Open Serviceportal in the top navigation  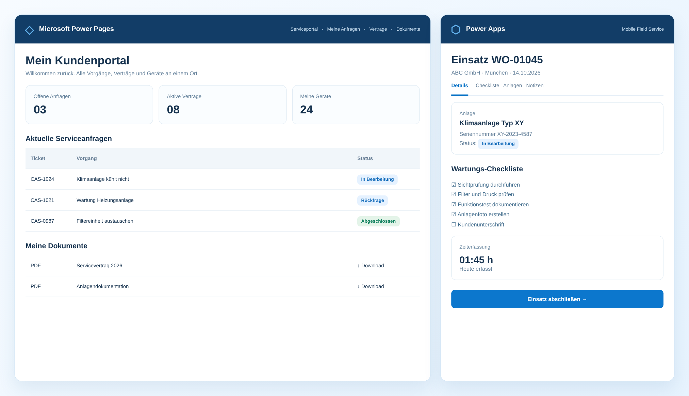pos(304,29)
